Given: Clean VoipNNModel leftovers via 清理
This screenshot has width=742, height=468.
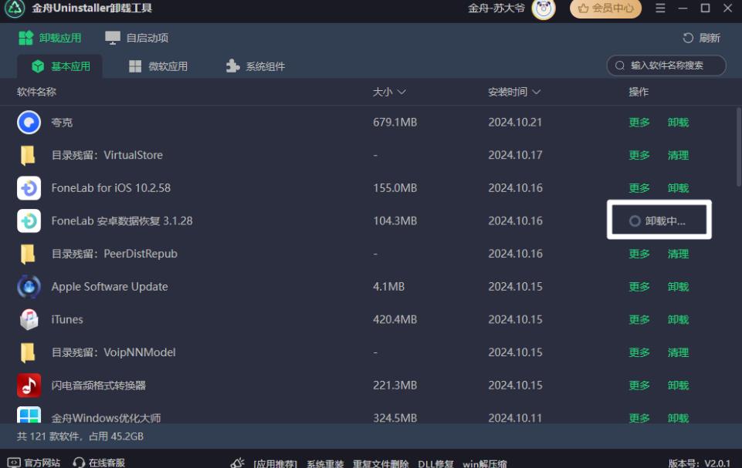Looking at the screenshot, I should (x=678, y=352).
